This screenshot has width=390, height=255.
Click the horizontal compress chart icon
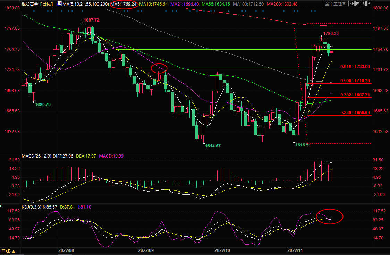click(358, 3)
